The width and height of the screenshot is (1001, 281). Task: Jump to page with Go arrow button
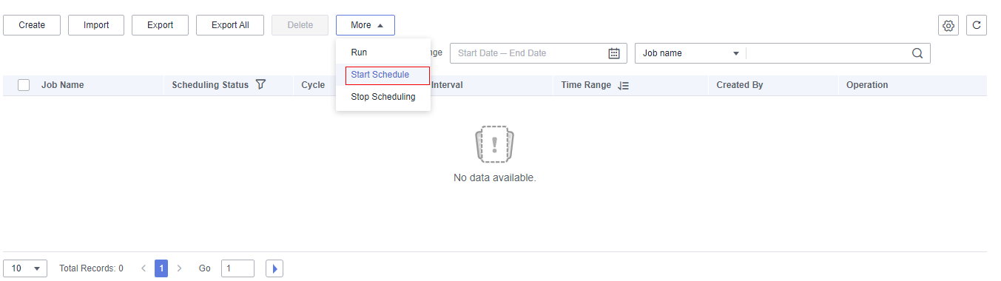[274, 268]
